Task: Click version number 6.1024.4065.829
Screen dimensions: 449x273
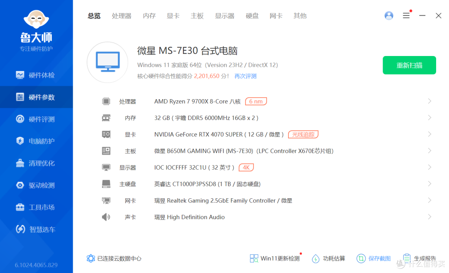Action: [36, 265]
